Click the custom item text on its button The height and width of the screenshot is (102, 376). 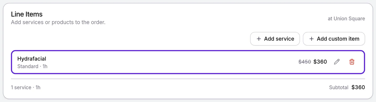tap(344, 39)
